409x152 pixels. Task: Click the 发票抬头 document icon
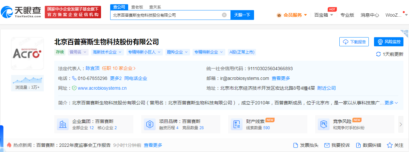pos(296,145)
